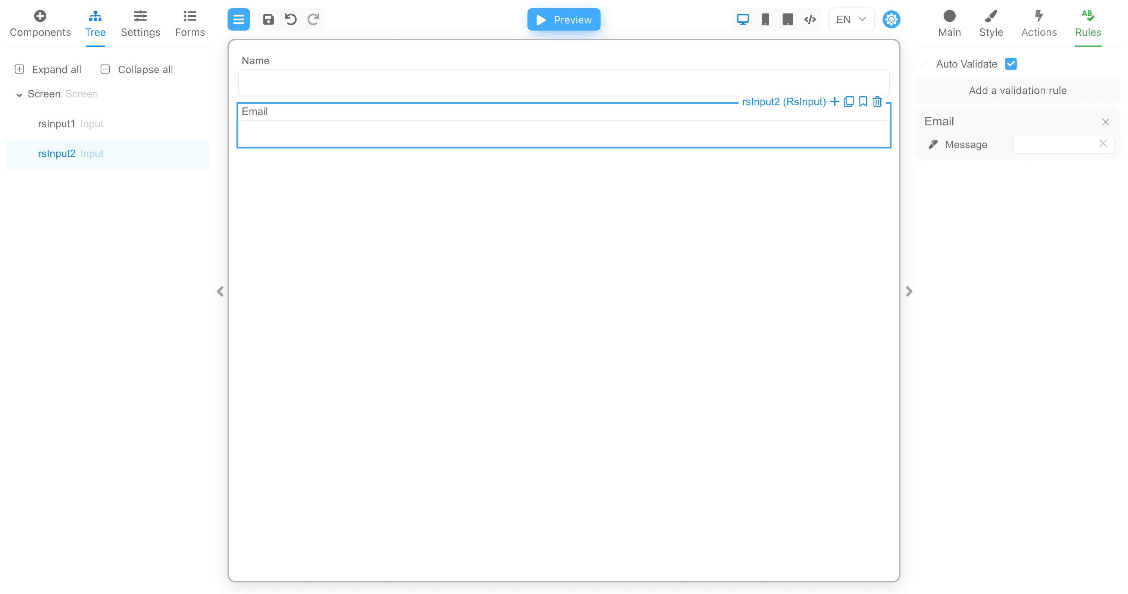Delete rsInput2 with the trash icon
The image size is (1128, 594).
[x=877, y=101]
